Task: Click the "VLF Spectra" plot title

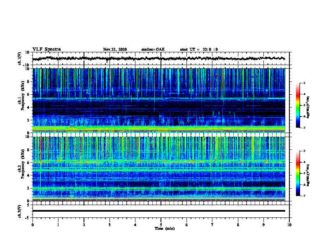Action: click(x=47, y=49)
